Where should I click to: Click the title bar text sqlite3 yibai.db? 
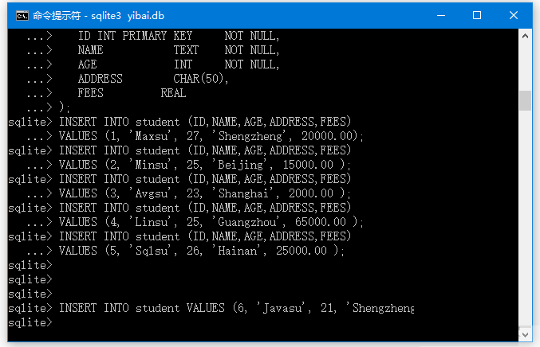128,16
